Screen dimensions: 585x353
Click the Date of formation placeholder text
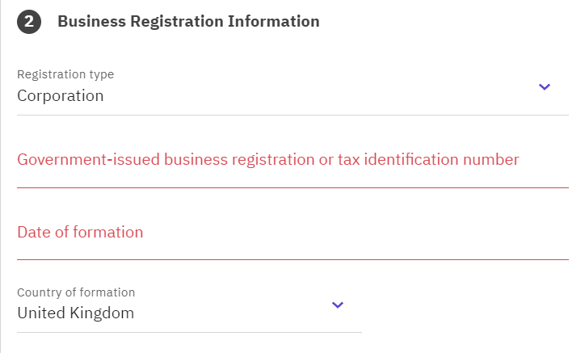[x=80, y=233]
